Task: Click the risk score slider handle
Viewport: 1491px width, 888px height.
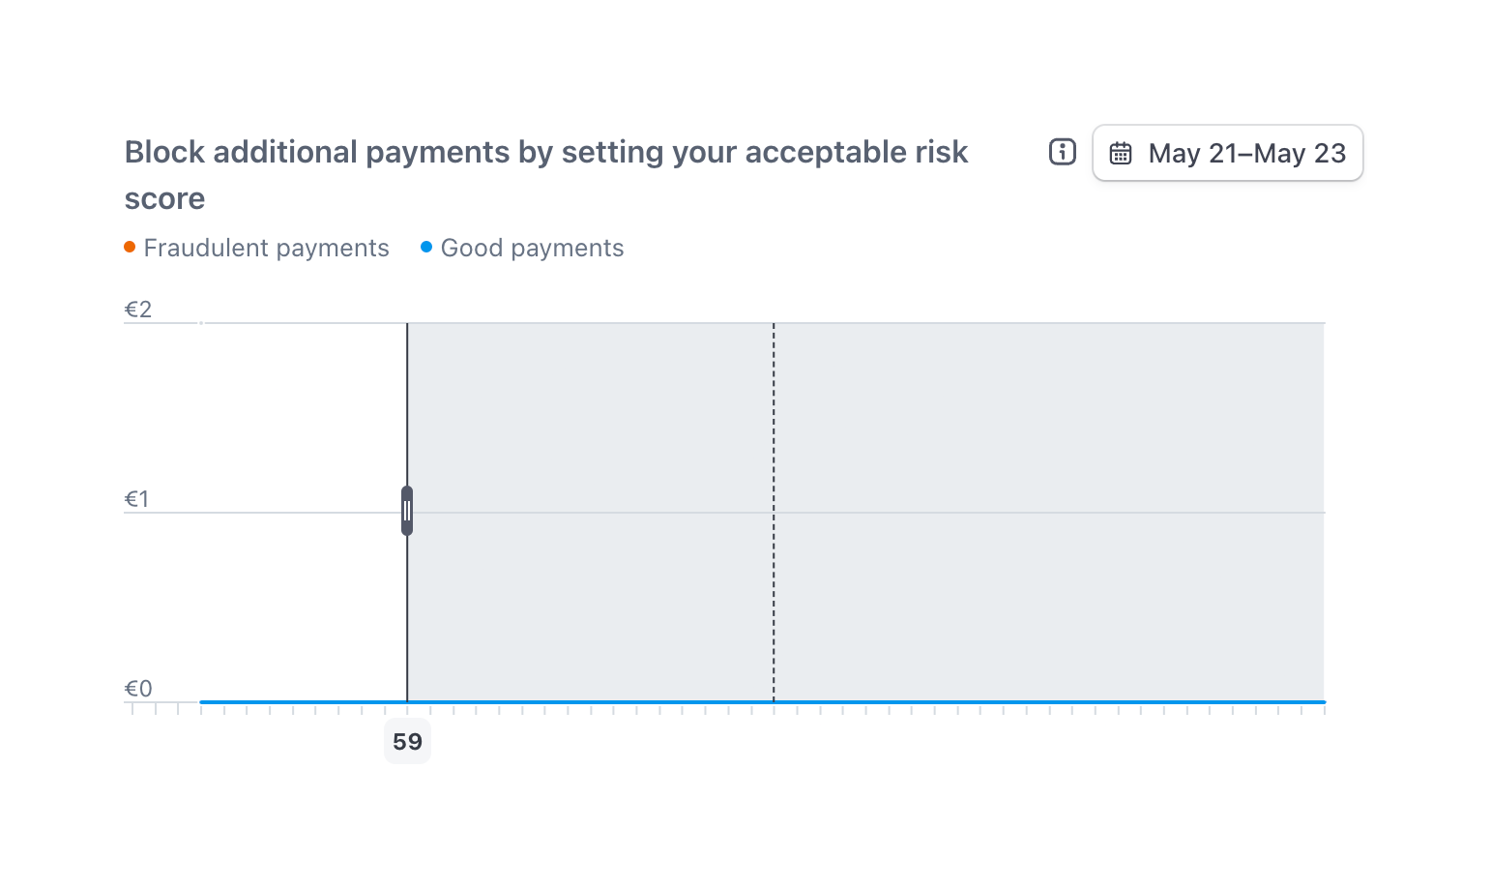Action: point(407,511)
